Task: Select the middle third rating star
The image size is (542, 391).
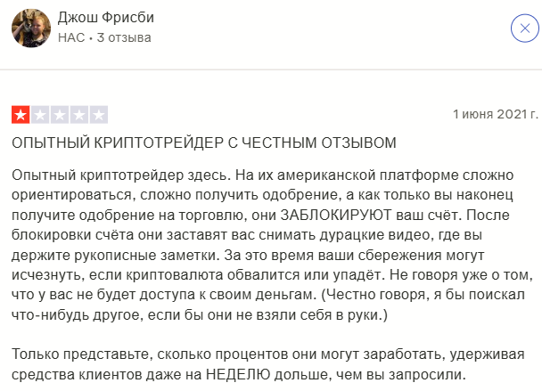Action: click(59, 114)
